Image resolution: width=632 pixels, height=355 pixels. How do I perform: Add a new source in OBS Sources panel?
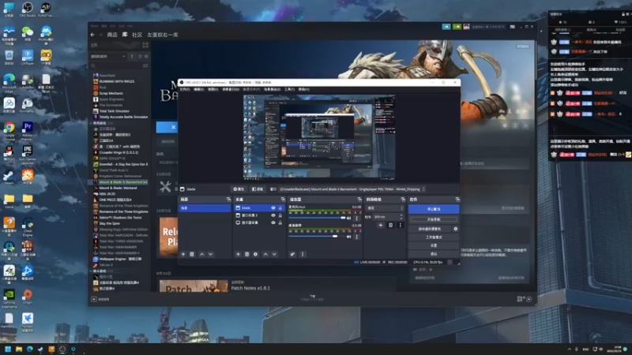pyautogui.click(x=238, y=254)
